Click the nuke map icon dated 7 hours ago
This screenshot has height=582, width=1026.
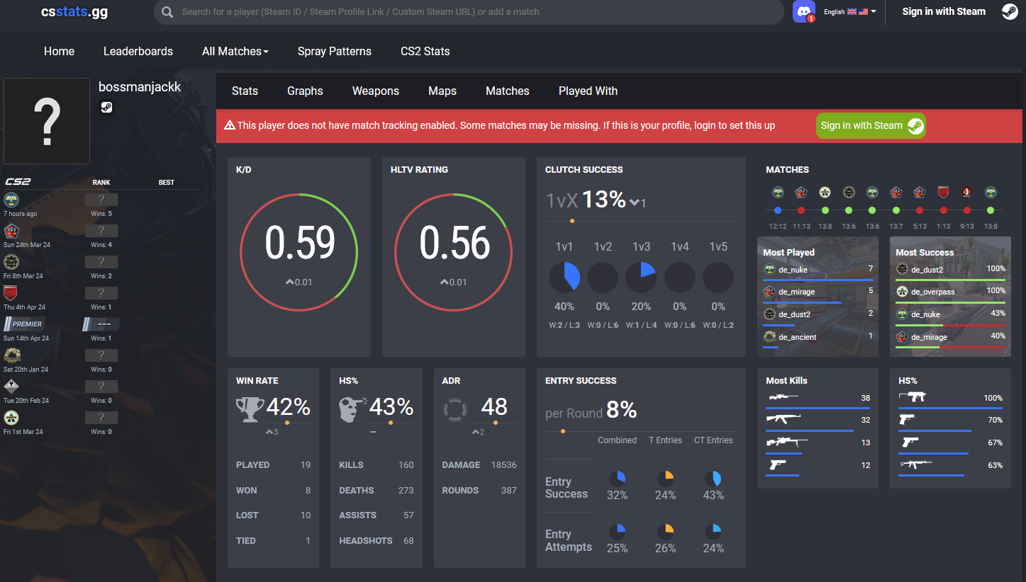[x=11, y=200]
